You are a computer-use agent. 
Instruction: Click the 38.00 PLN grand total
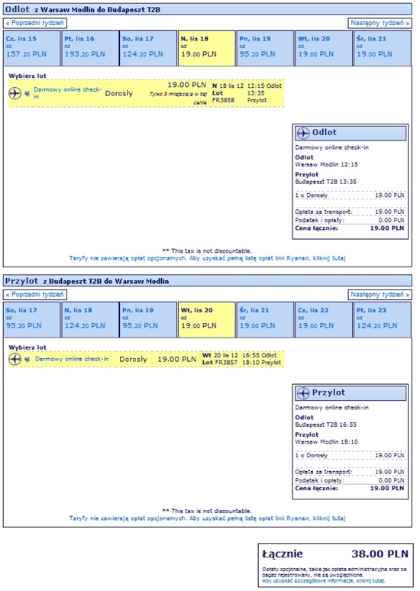click(380, 554)
